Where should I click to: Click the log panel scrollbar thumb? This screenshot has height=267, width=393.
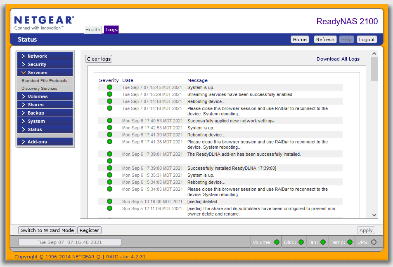click(374, 69)
